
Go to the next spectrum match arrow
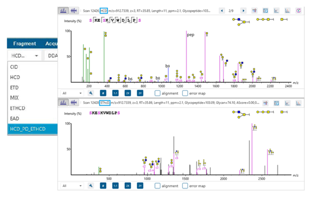pos(243,11)
